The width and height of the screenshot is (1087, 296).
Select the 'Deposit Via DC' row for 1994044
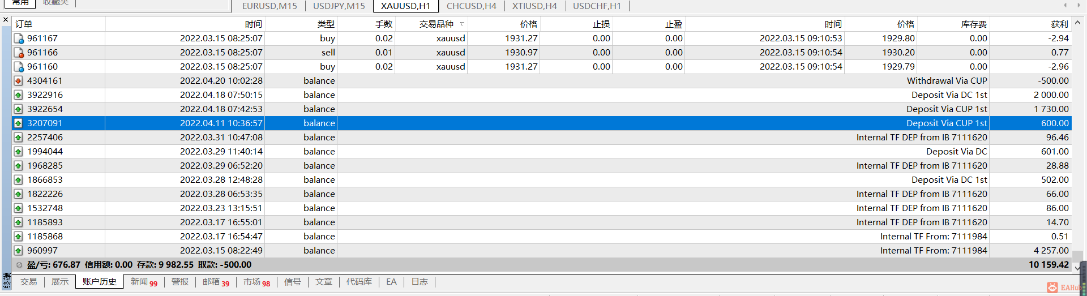[542, 152]
